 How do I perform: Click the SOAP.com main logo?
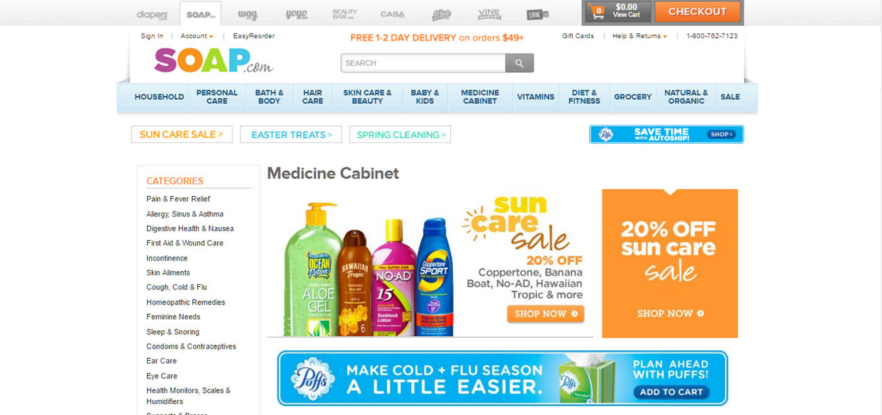point(214,60)
